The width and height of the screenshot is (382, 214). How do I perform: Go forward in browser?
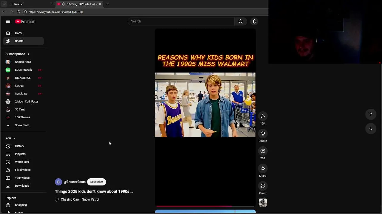(x=11, y=12)
